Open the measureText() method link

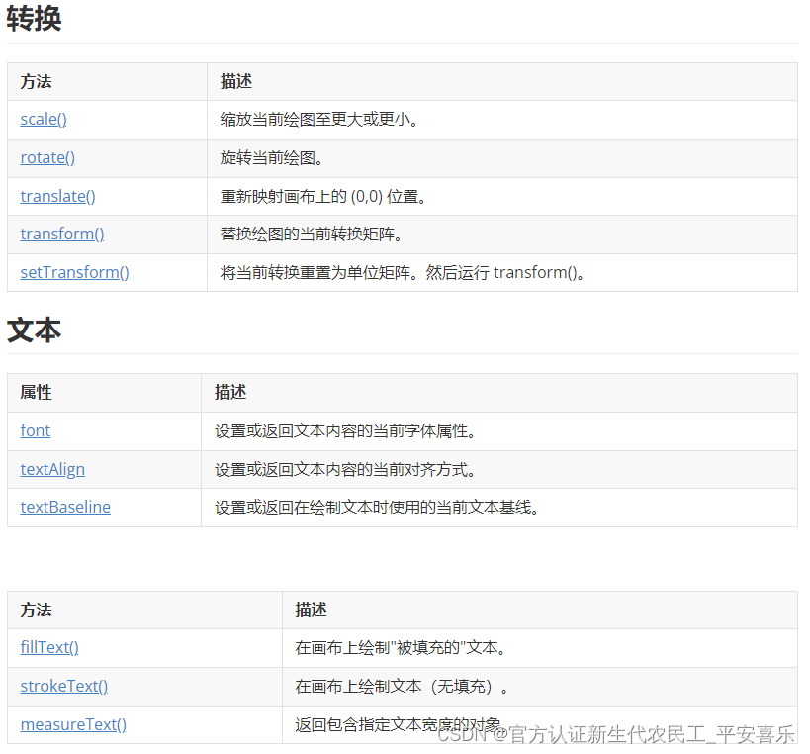point(73,724)
